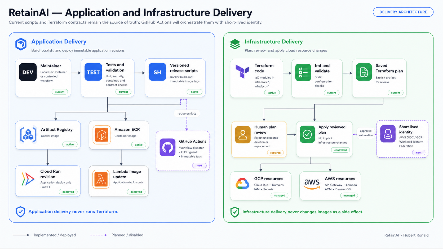
Task: Click the 'current' badge on the fmt and validate card
Action: [x=331, y=93]
